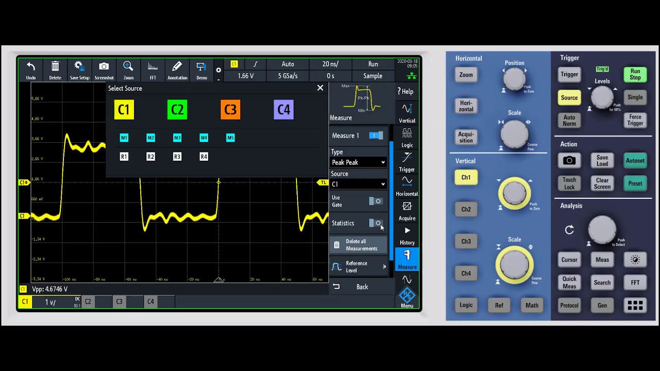This screenshot has width=660, height=371.
Task: Open the 1.66 V trigger level field
Action: pyautogui.click(x=245, y=76)
